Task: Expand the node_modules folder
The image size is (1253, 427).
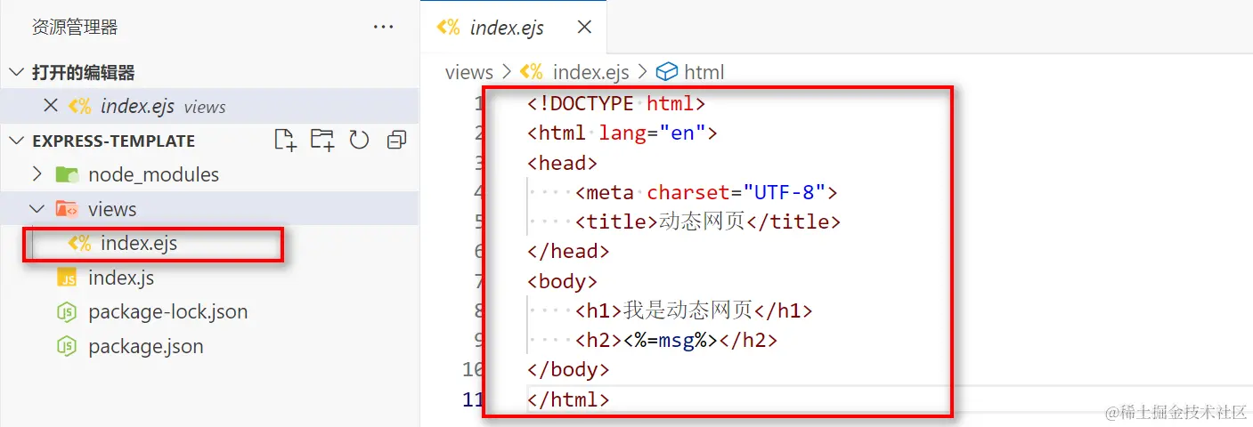Action: (x=37, y=174)
